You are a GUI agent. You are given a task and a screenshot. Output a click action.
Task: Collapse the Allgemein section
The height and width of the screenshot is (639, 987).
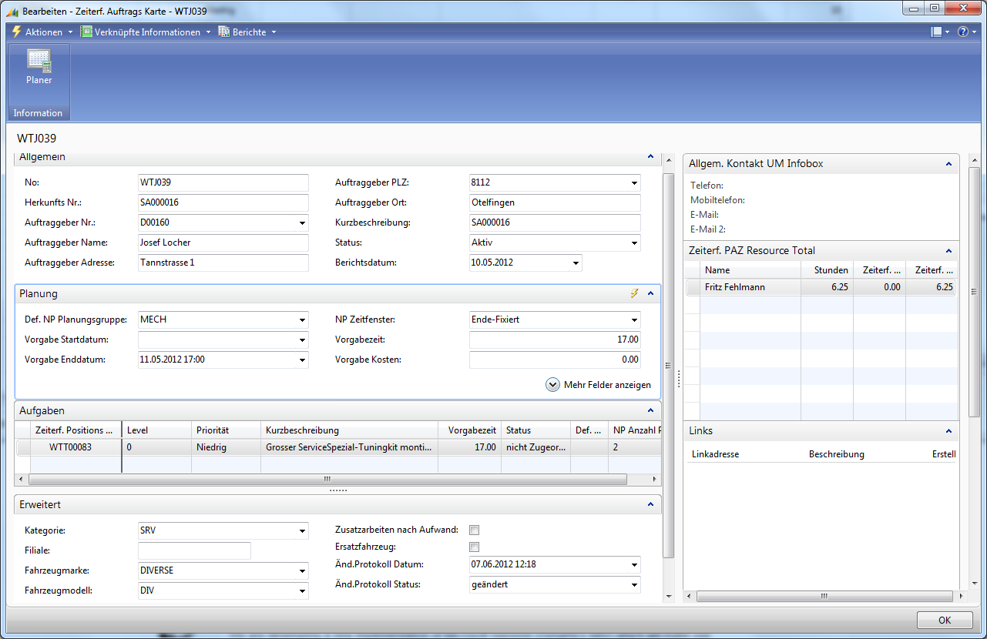point(650,157)
